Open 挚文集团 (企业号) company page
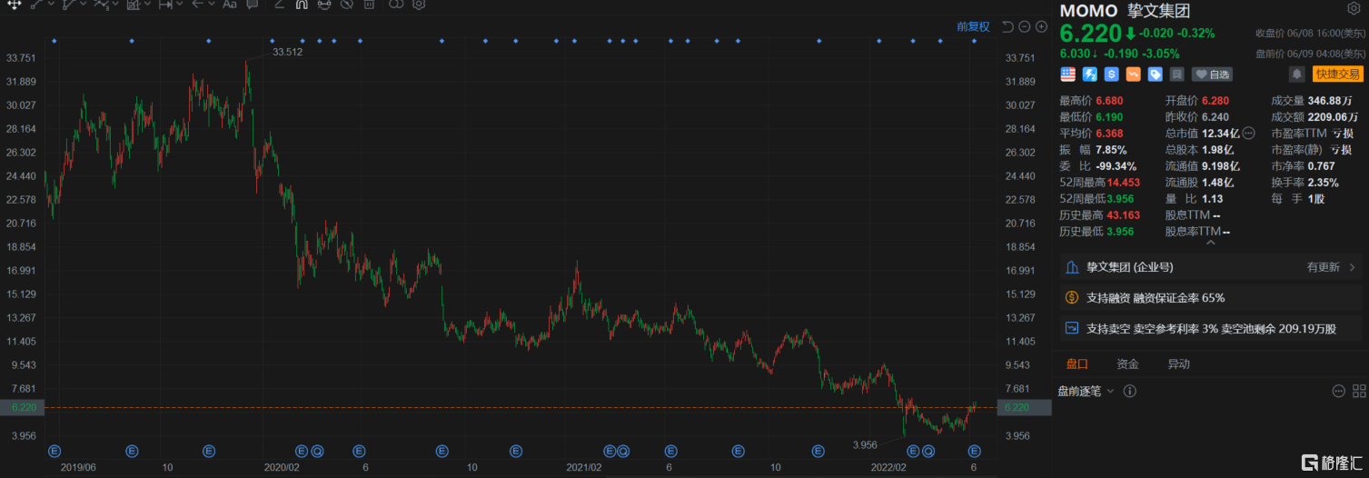This screenshot has width=1369, height=478. (1130, 267)
